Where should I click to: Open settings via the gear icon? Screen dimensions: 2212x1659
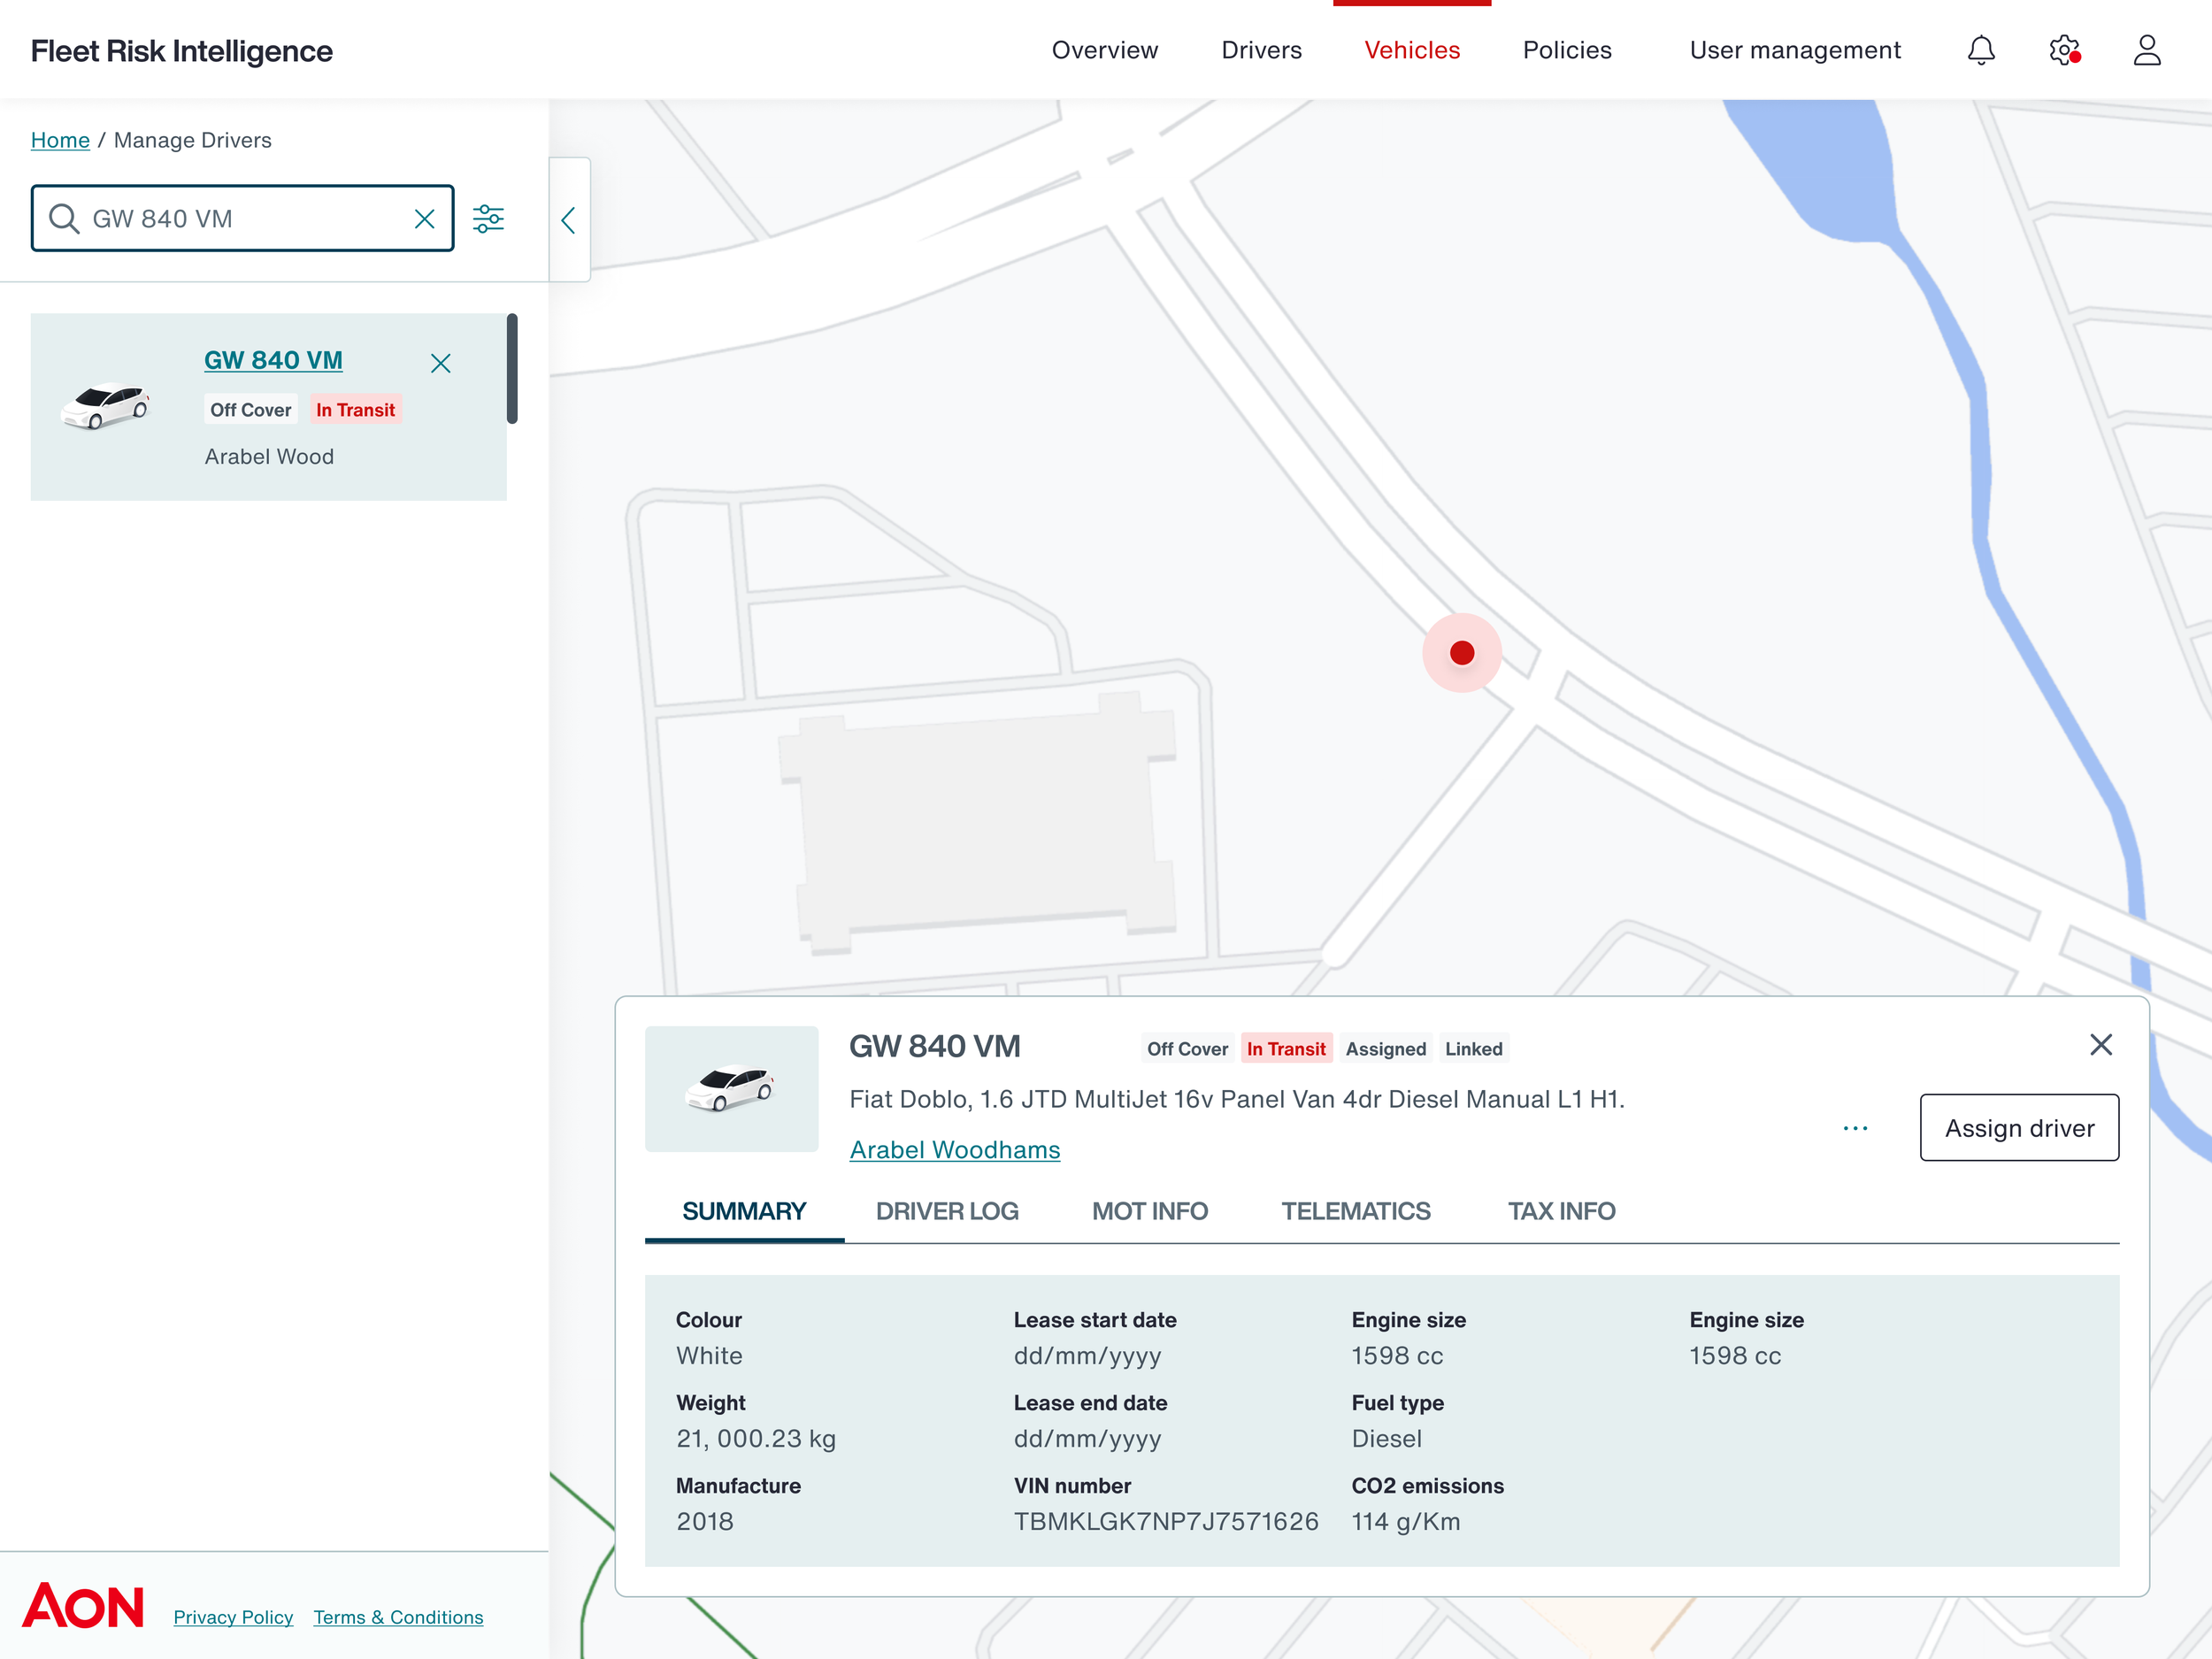2063,50
